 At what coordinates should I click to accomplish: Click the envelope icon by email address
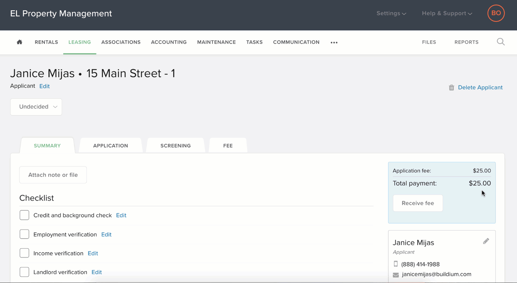396,275
